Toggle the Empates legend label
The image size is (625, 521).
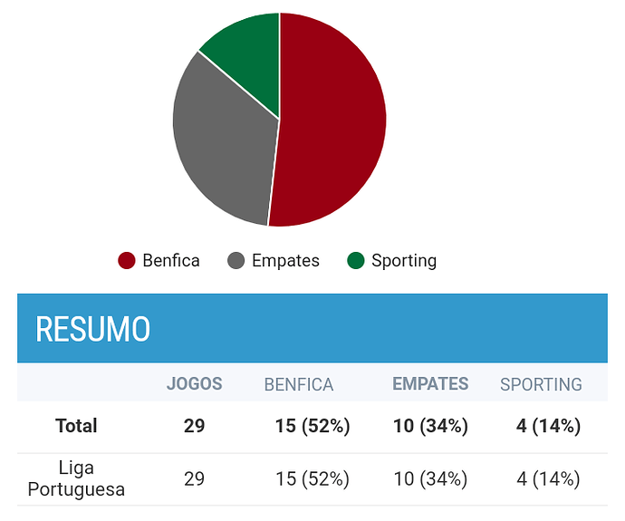pyautogui.click(x=285, y=261)
